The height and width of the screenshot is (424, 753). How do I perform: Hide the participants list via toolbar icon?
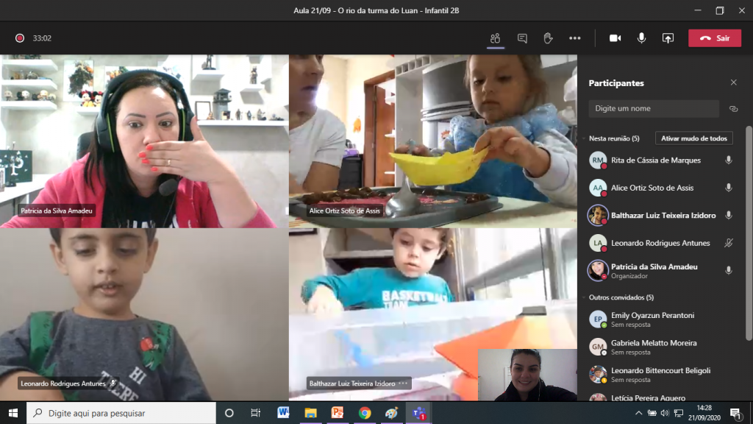(496, 38)
